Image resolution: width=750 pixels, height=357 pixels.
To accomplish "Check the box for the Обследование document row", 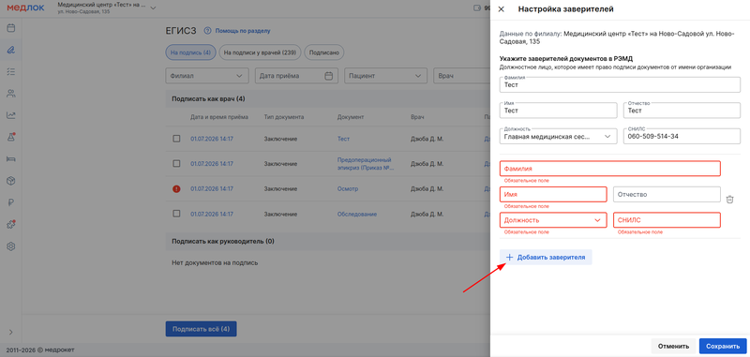I will tap(176, 214).
